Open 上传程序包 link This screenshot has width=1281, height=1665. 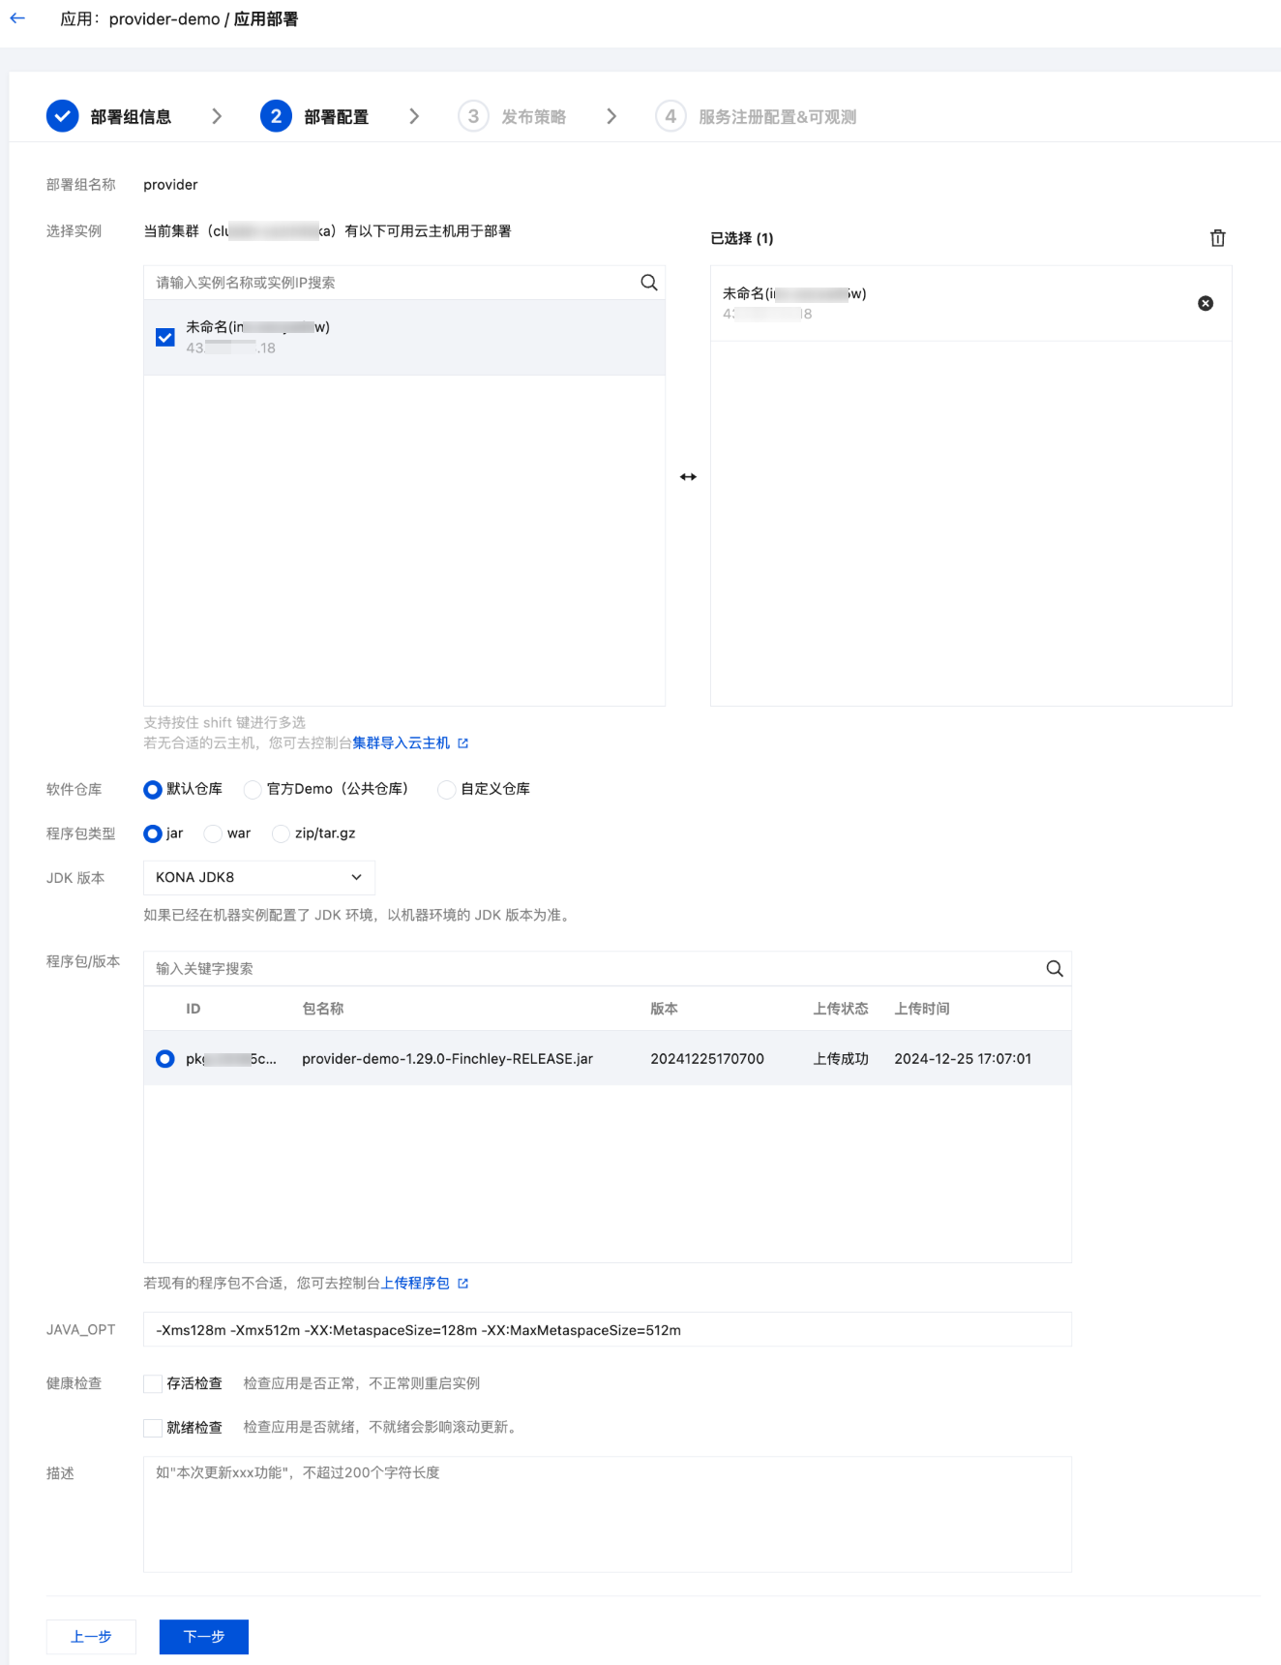[415, 1284]
